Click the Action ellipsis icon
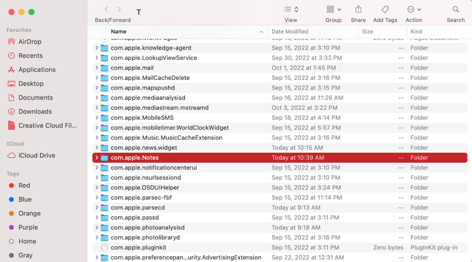The image size is (472, 262). pyautogui.click(x=414, y=9)
